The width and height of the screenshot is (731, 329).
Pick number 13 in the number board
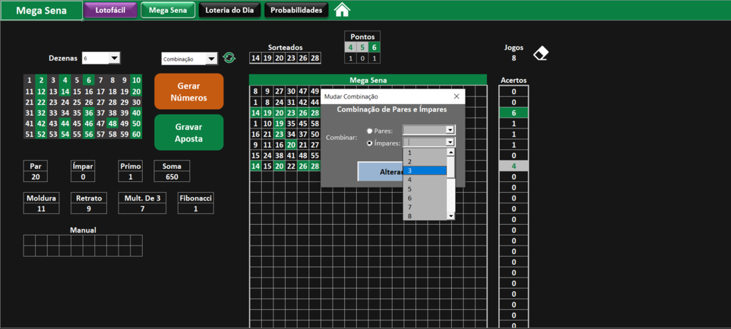click(x=53, y=92)
